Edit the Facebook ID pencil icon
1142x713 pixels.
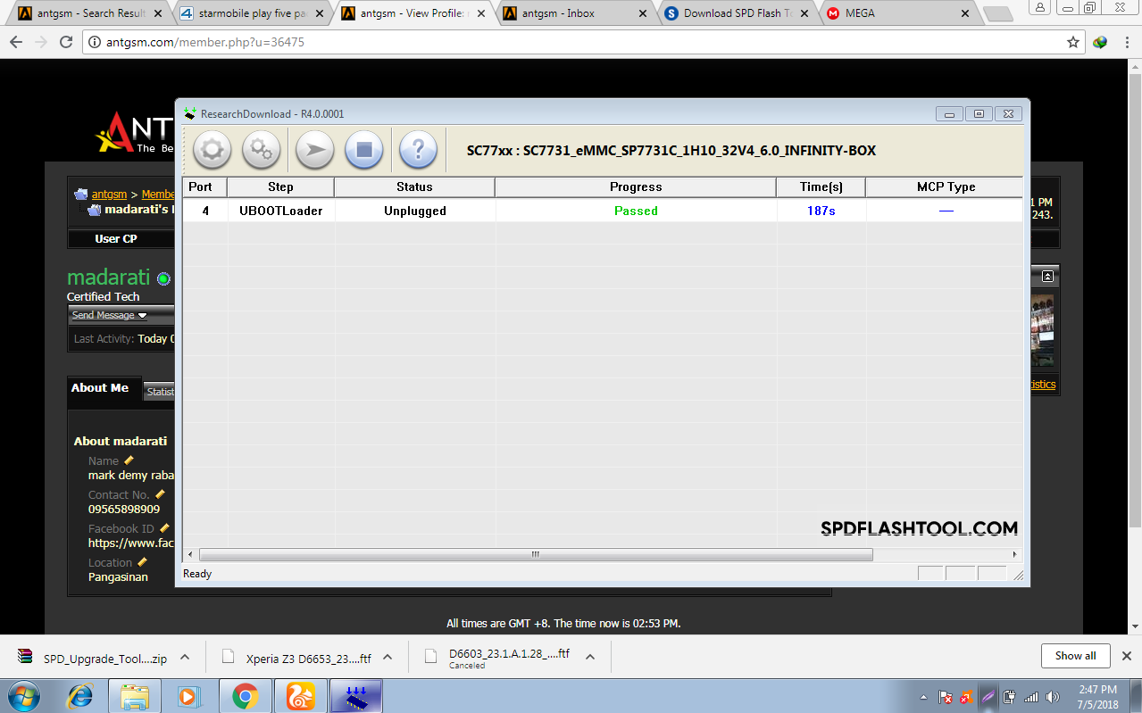(x=164, y=528)
